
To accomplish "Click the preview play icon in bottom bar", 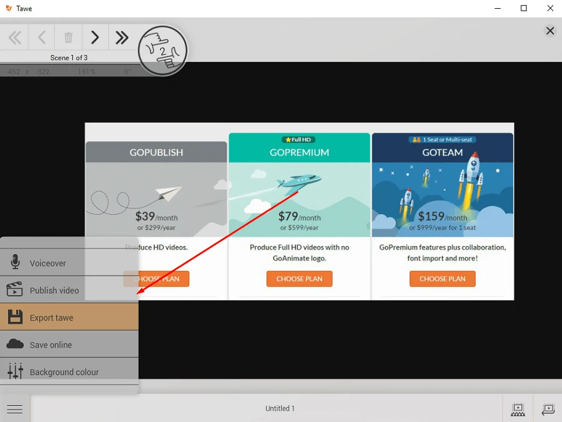I will (x=518, y=409).
